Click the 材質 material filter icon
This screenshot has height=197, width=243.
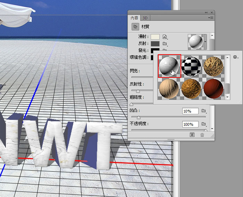point(135,26)
